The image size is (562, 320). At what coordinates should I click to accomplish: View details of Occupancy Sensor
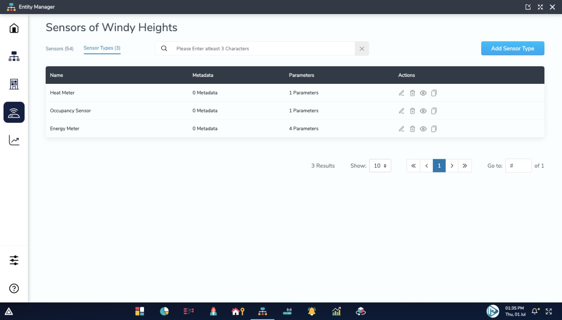coord(423,111)
